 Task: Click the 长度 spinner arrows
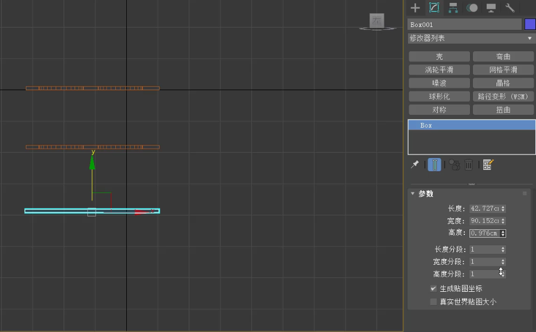click(503, 209)
